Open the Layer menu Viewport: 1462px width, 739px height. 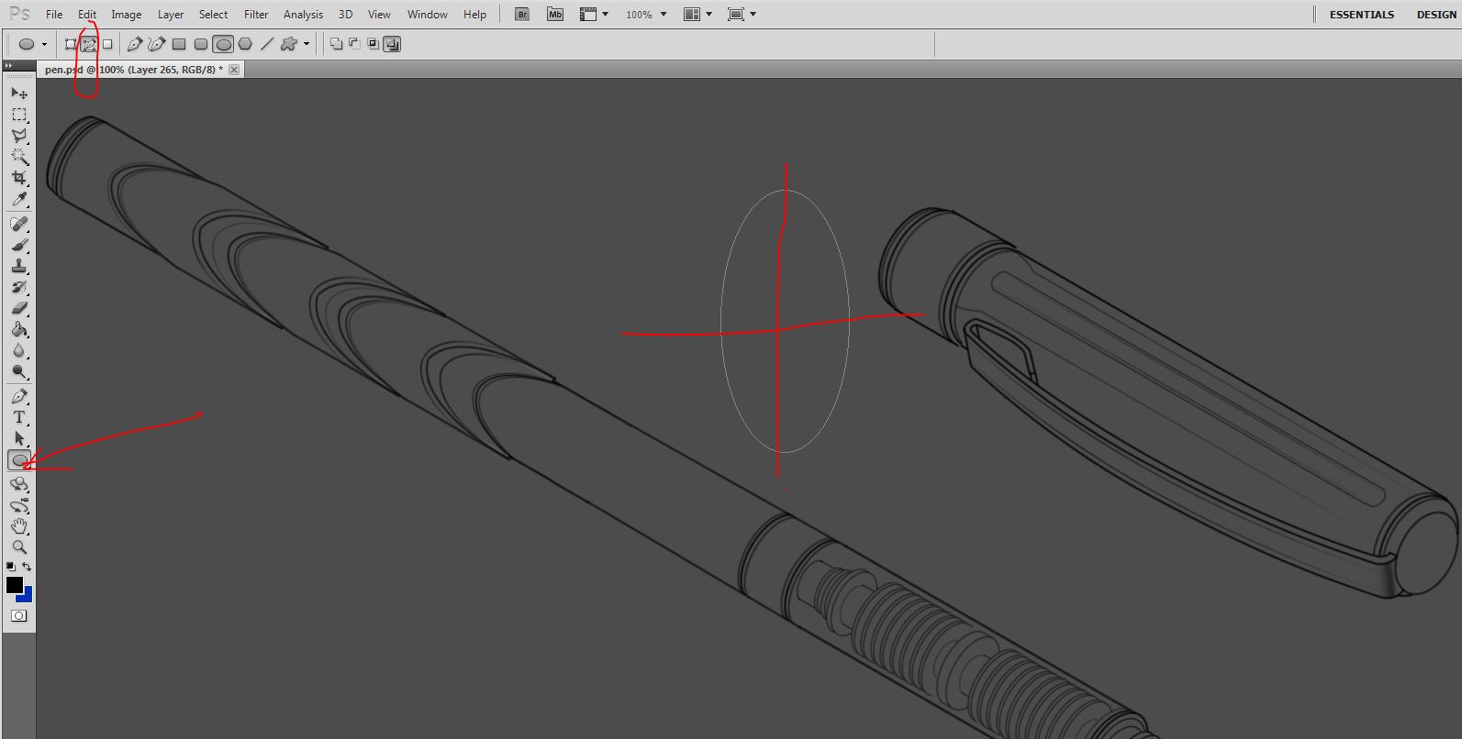point(171,15)
